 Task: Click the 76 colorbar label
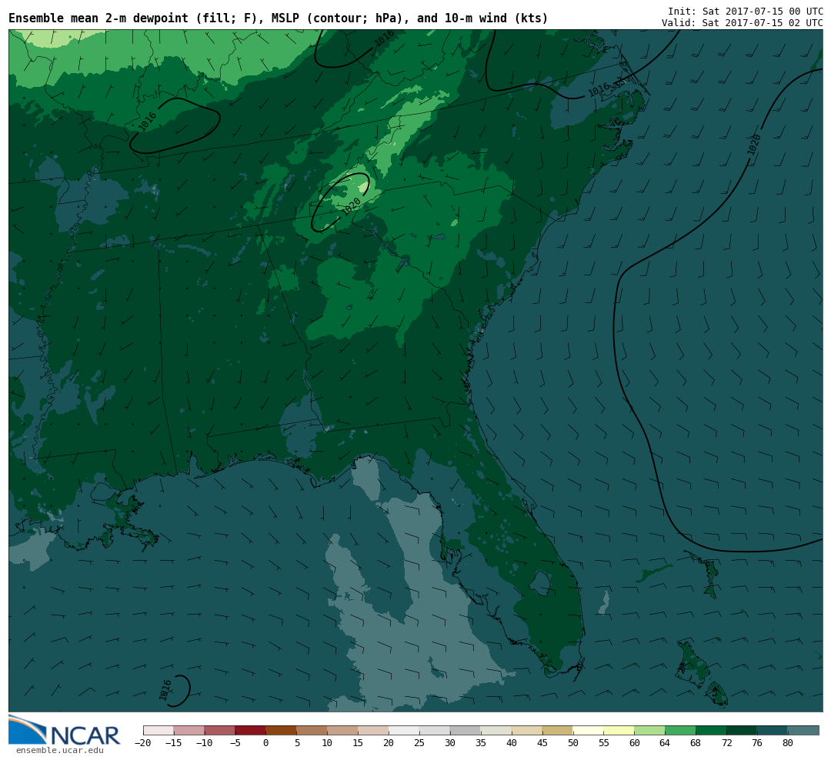point(757,743)
